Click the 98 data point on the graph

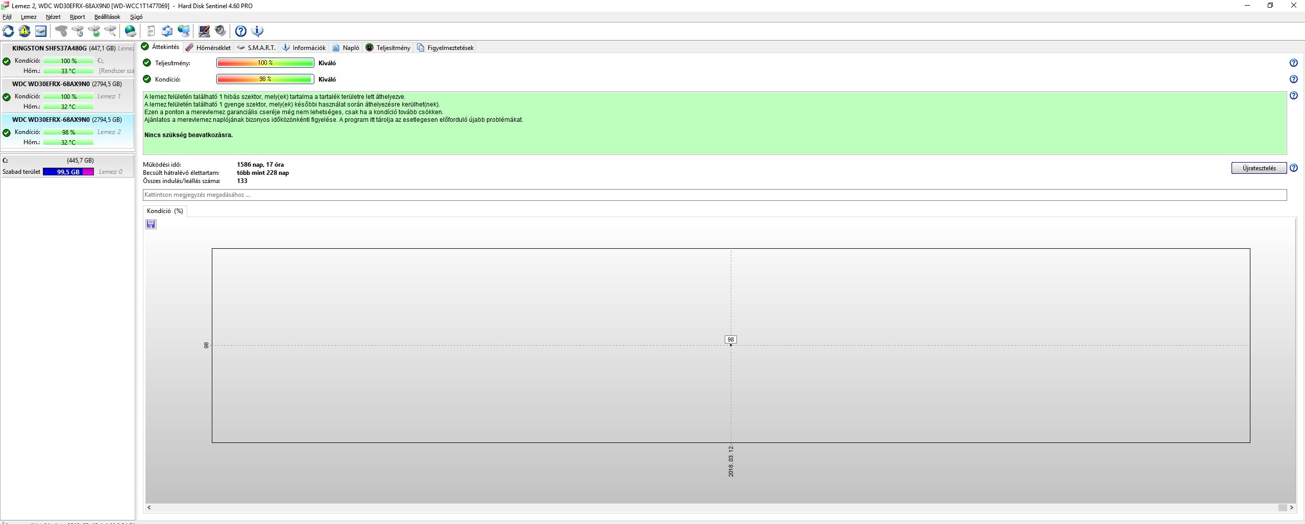(731, 345)
